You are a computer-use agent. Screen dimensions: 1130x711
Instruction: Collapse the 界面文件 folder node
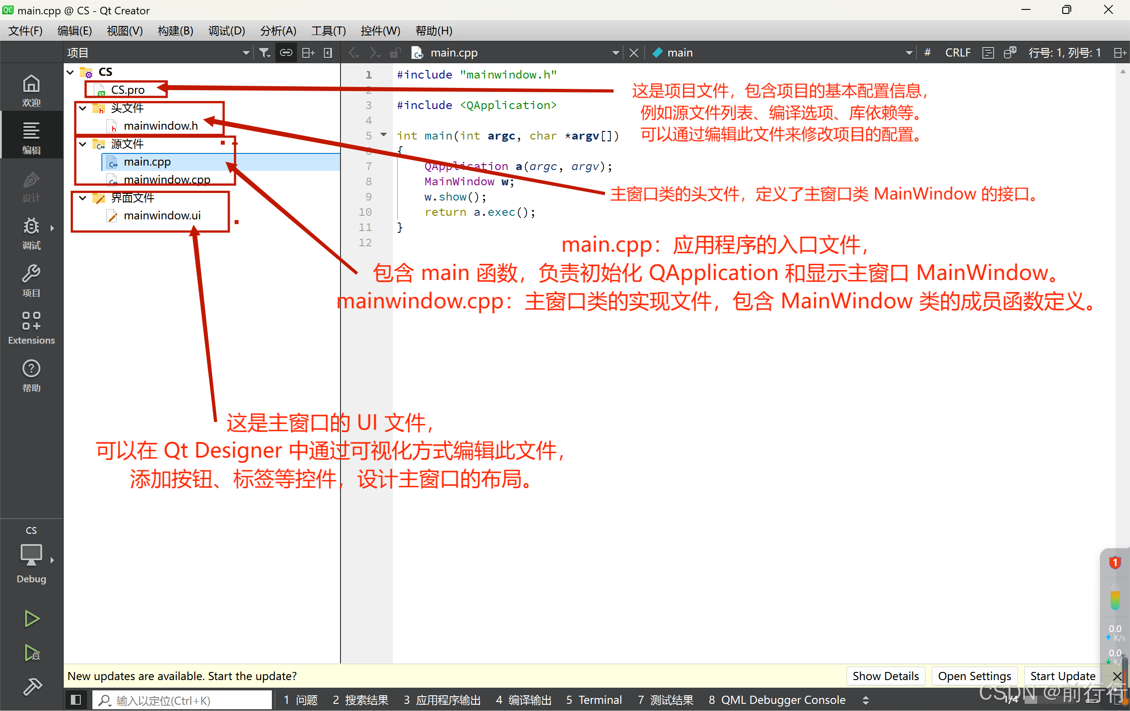pyautogui.click(x=83, y=197)
